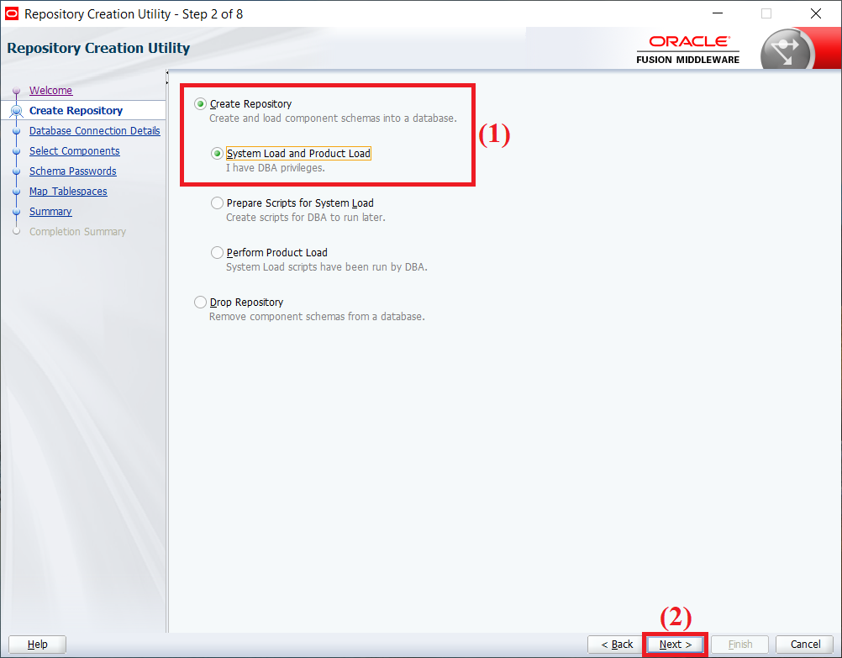Go to Database Connection Details step

coord(94,130)
